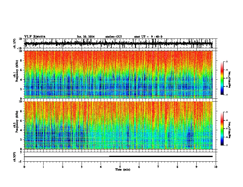This screenshot has height=187, width=243.
Task: Click the "10" time axis tick label
Action: (216, 167)
